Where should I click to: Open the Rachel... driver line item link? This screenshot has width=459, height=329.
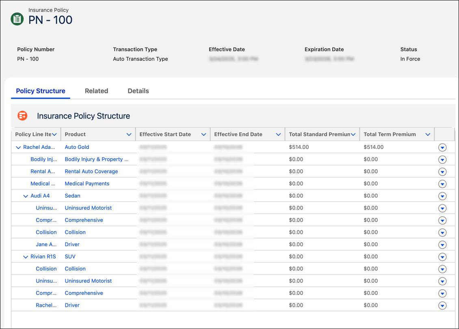click(x=46, y=305)
